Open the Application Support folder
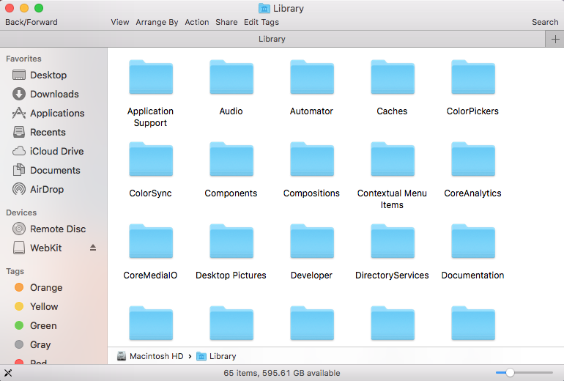The width and height of the screenshot is (564, 381). click(151, 78)
